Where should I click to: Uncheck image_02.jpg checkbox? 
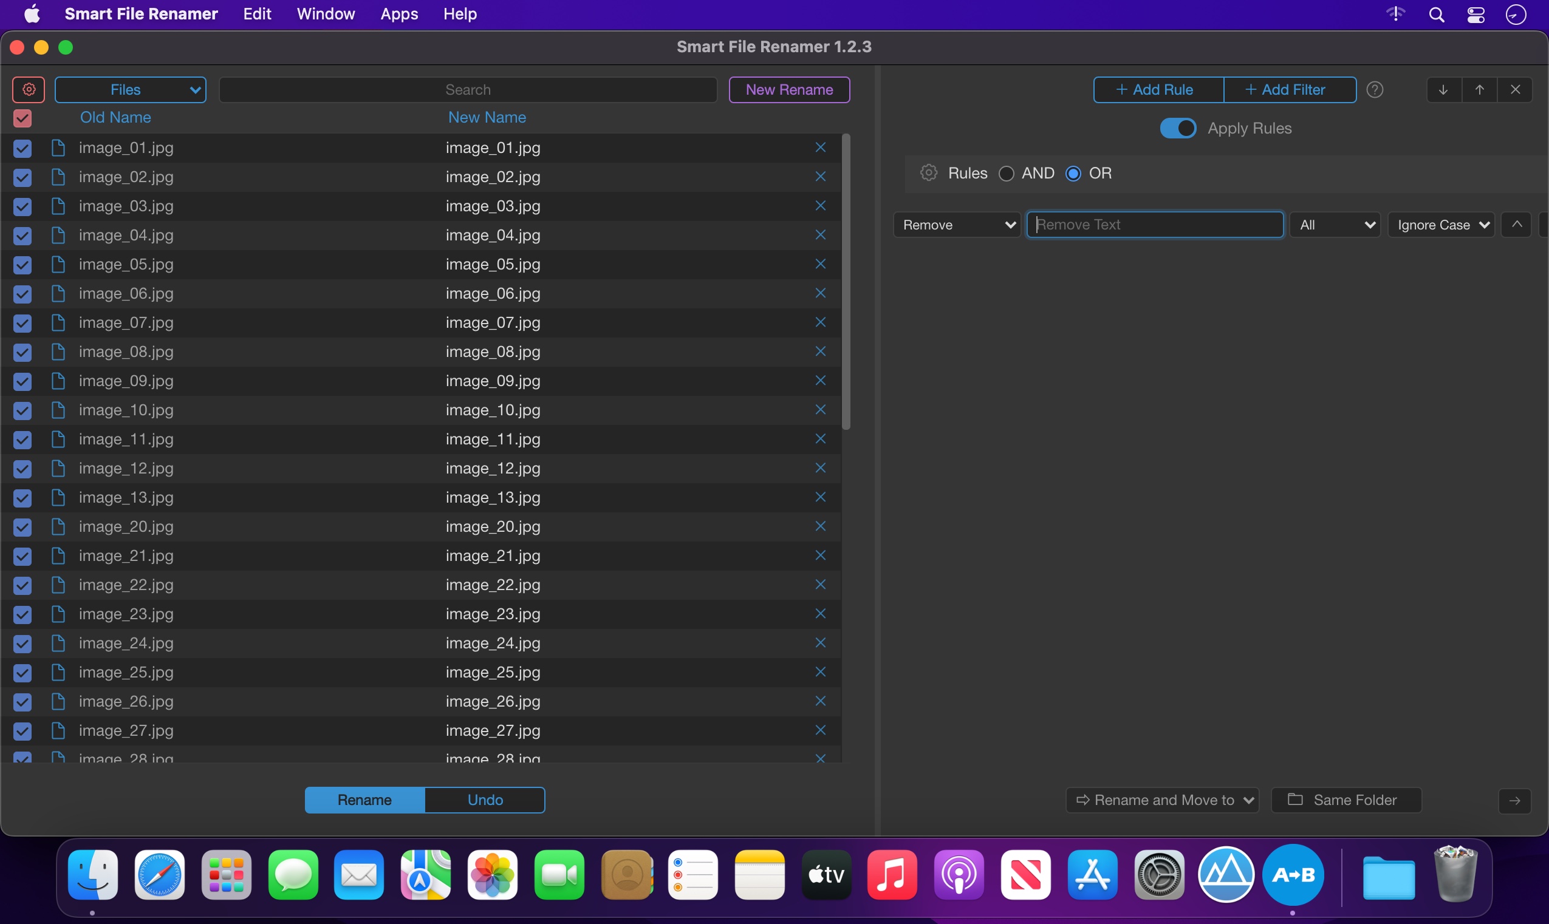click(22, 177)
